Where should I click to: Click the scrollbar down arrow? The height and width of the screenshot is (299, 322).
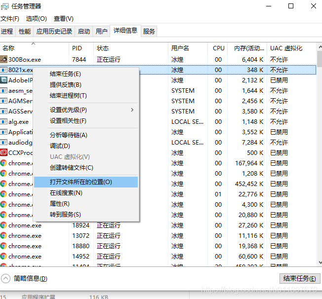[320, 262]
